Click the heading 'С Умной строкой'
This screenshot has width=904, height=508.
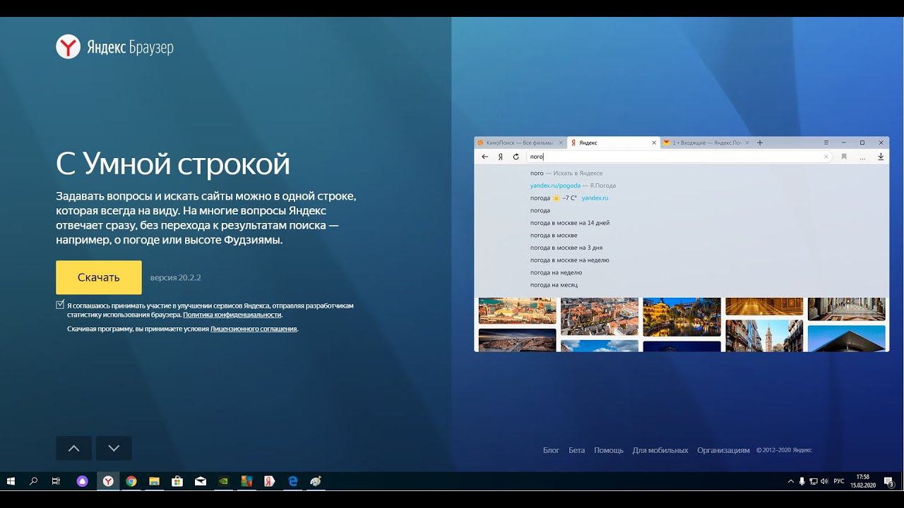[x=173, y=164]
